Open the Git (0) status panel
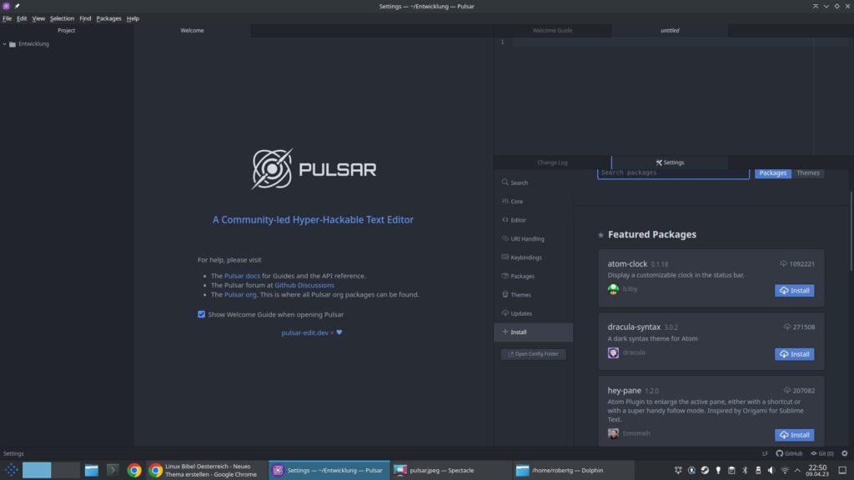 [x=821, y=453]
